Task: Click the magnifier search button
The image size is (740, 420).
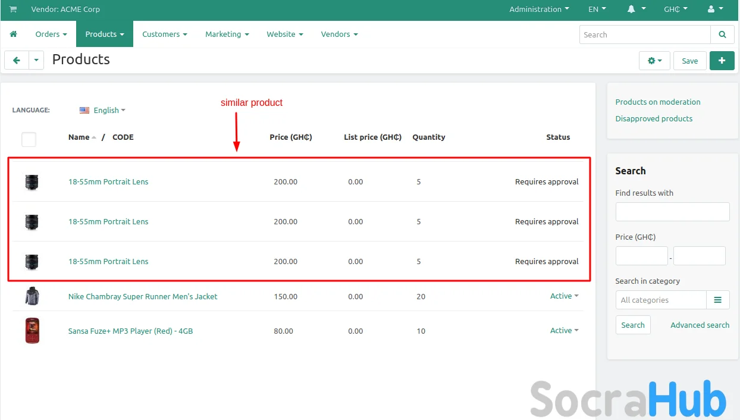Action: pos(722,35)
